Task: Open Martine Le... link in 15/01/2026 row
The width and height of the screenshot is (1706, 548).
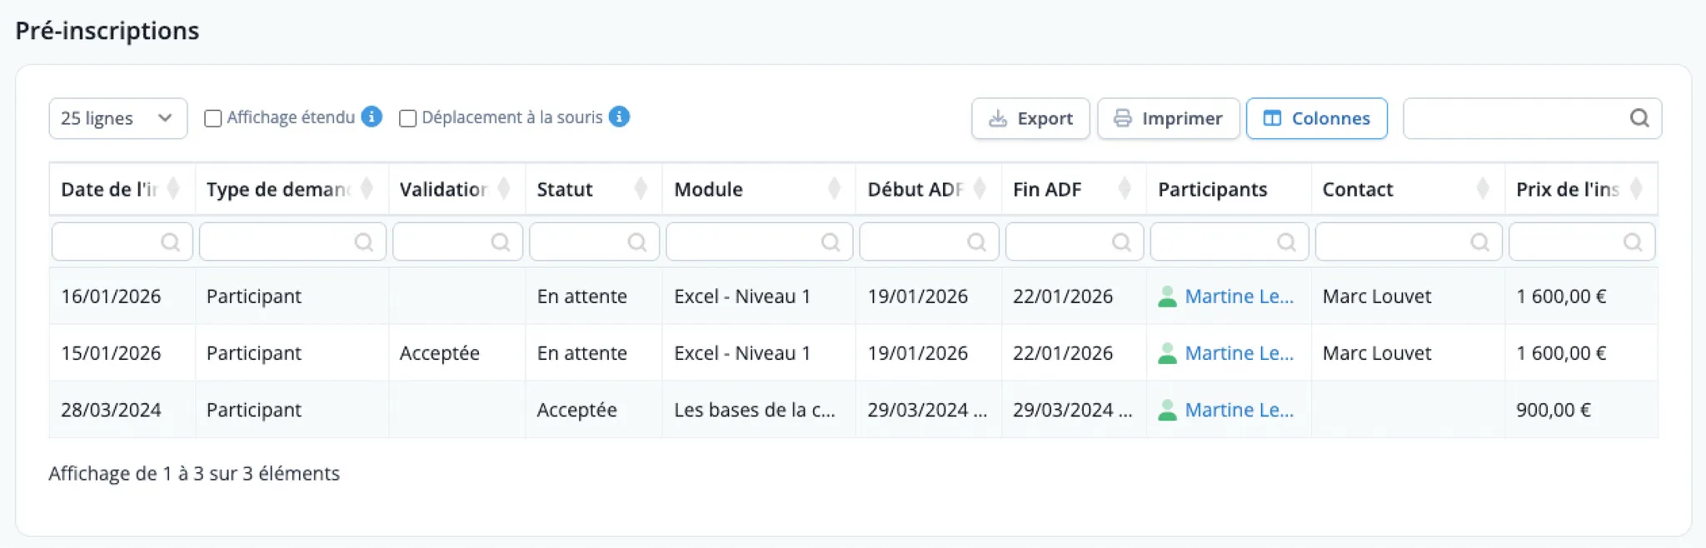Action: coord(1239,353)
